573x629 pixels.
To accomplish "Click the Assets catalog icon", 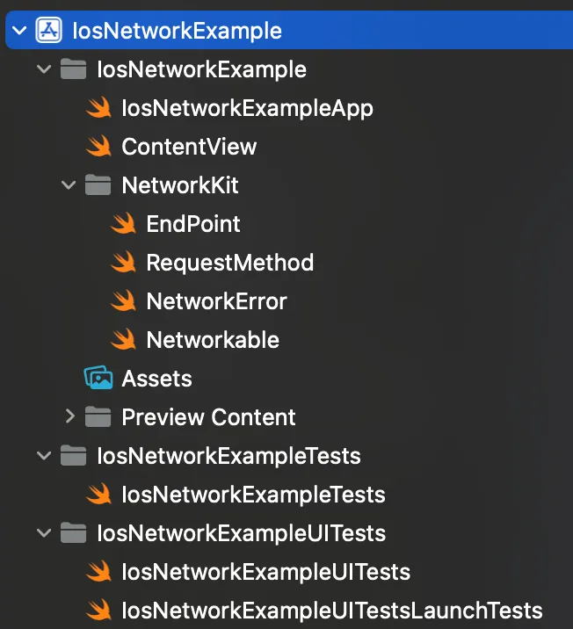I will click(98, 379).
